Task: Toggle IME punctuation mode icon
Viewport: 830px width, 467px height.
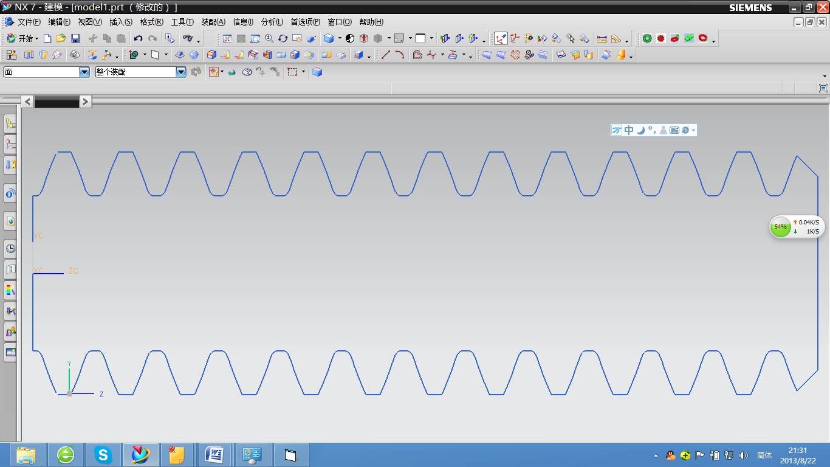Action: [x=651, y=130]
